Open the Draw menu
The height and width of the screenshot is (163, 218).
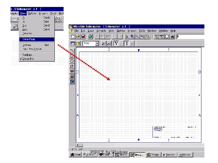(x=91, y=31)
